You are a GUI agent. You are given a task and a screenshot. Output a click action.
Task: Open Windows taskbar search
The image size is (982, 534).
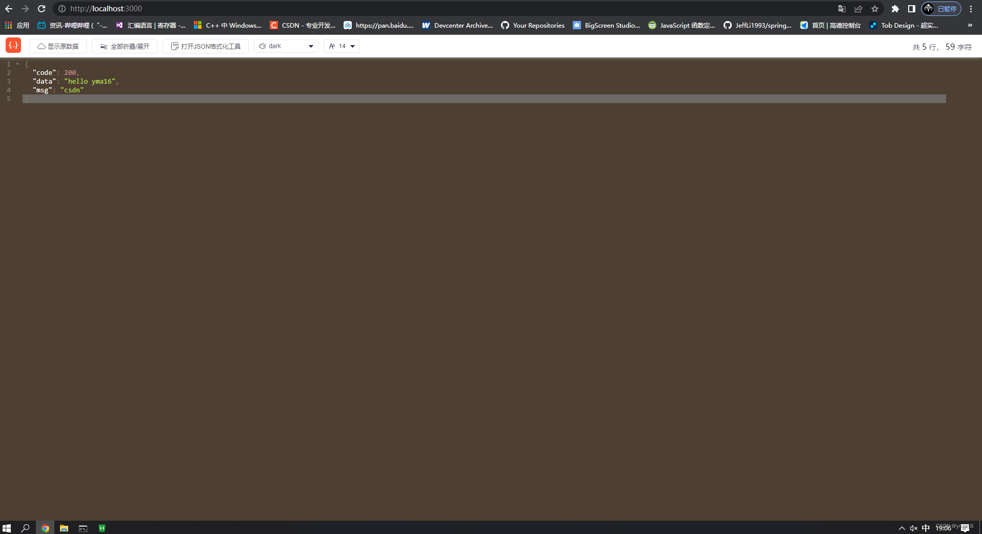[25, 528]
